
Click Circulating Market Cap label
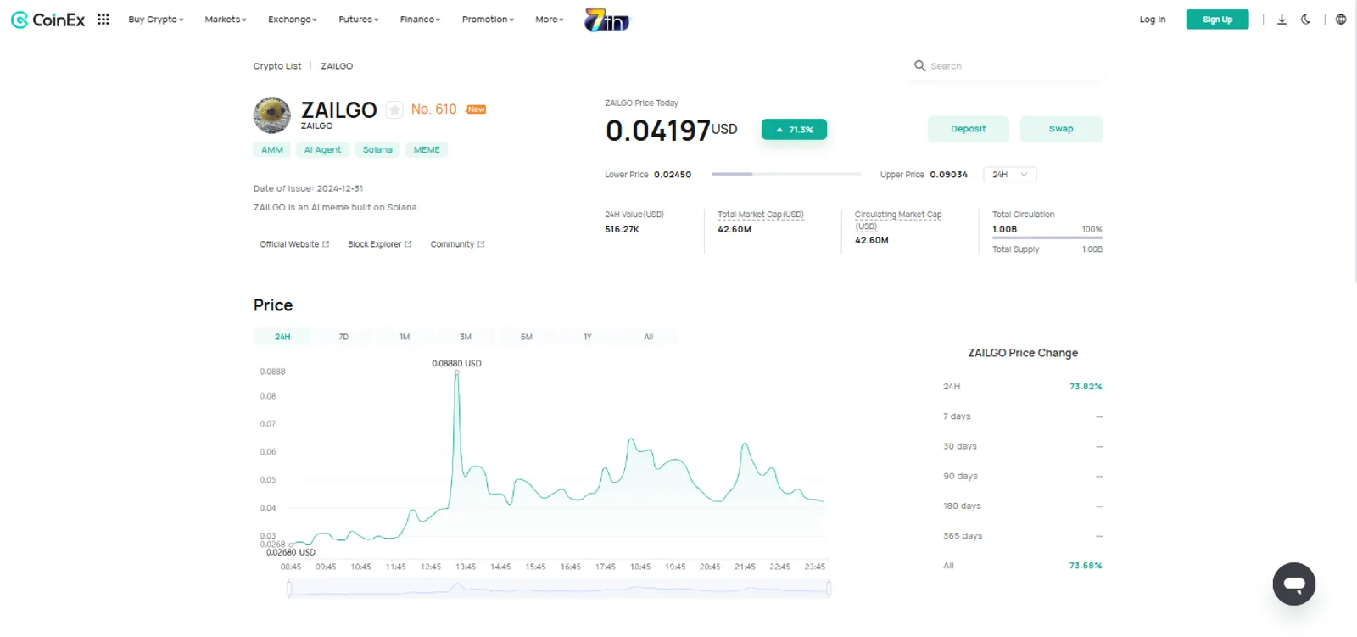coord(898,220)
